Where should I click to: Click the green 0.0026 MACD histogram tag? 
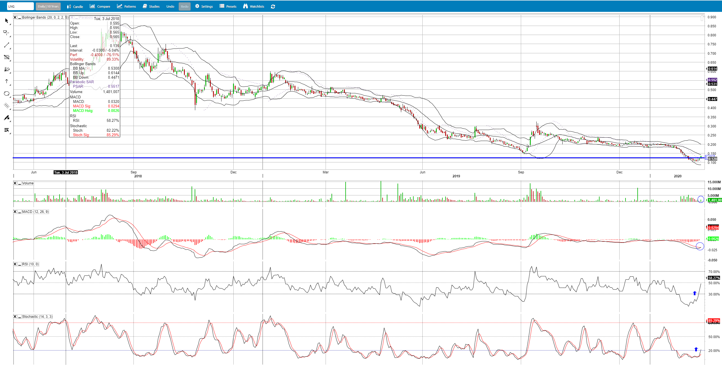pos(714,239)
